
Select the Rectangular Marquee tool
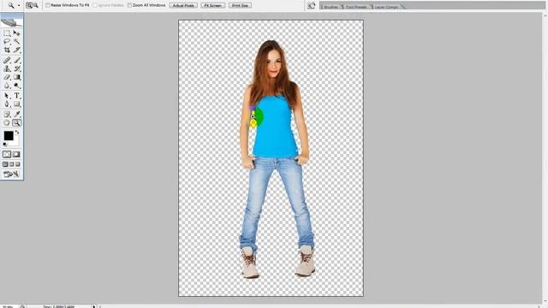7,33
